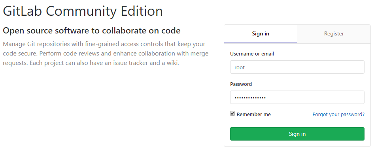Focus the Password input field
The width and height of the screenshot is (374, 150).
tap(297, 97)
